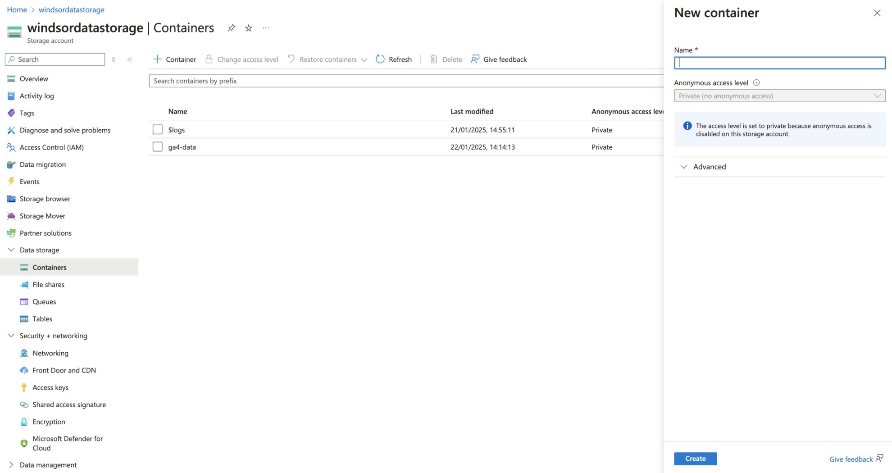Open the more options ellipsis
Screen dimensions: 892x473
pyautogui.click(x=266, y=28)
